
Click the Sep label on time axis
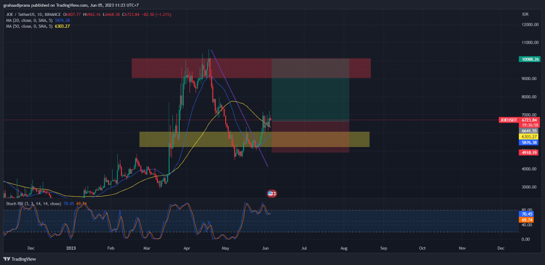(383, 249)
